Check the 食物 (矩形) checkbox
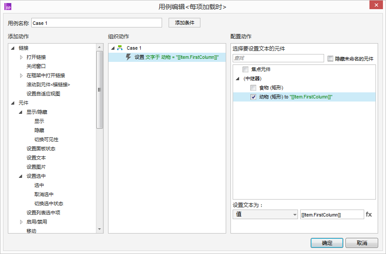Screen dimensions: 386x254 [x=253, y=88]
